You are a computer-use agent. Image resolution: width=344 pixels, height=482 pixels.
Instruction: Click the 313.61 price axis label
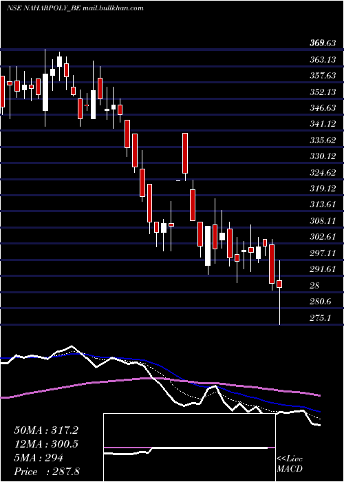tap(323, 205)
